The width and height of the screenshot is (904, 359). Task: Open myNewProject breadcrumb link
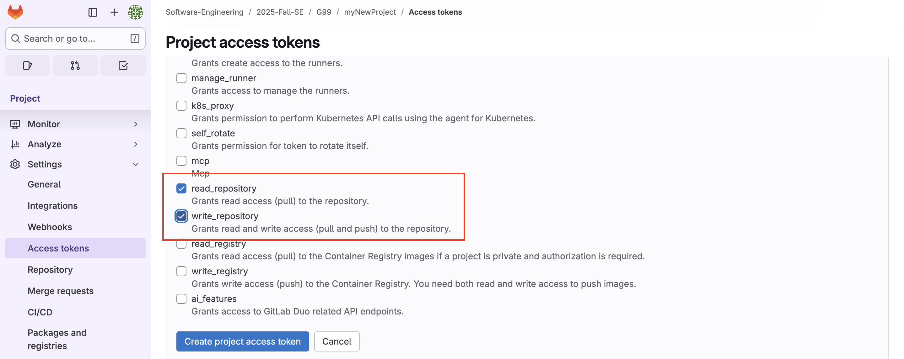pyautogui.click(x=369, y=12)
